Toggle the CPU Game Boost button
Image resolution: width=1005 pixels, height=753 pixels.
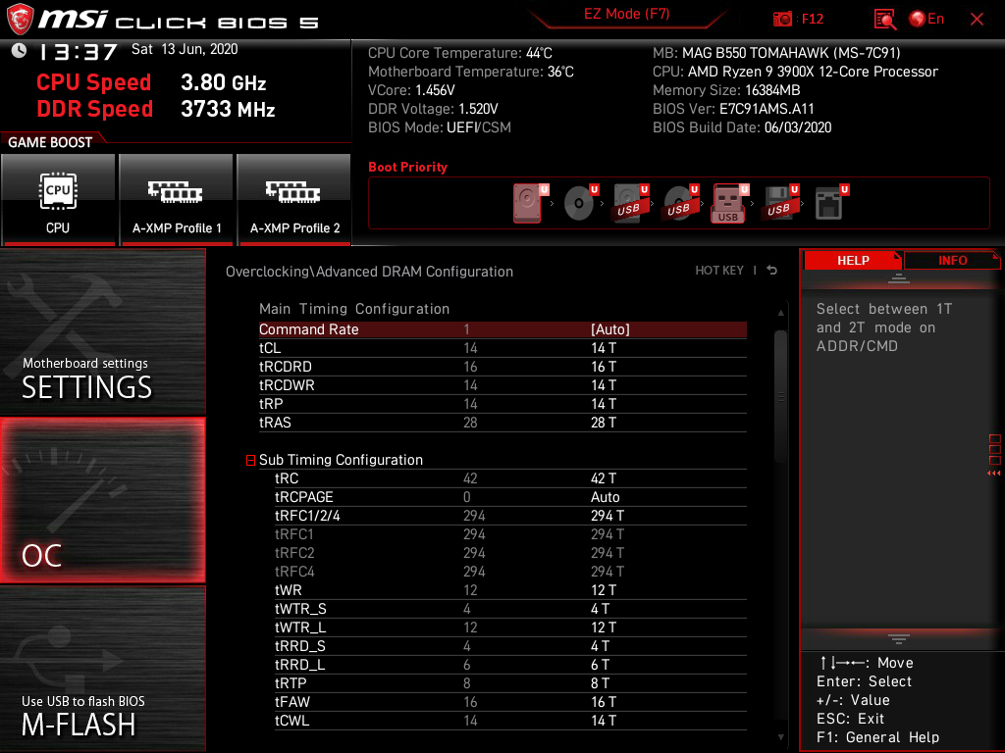(58, 199)
